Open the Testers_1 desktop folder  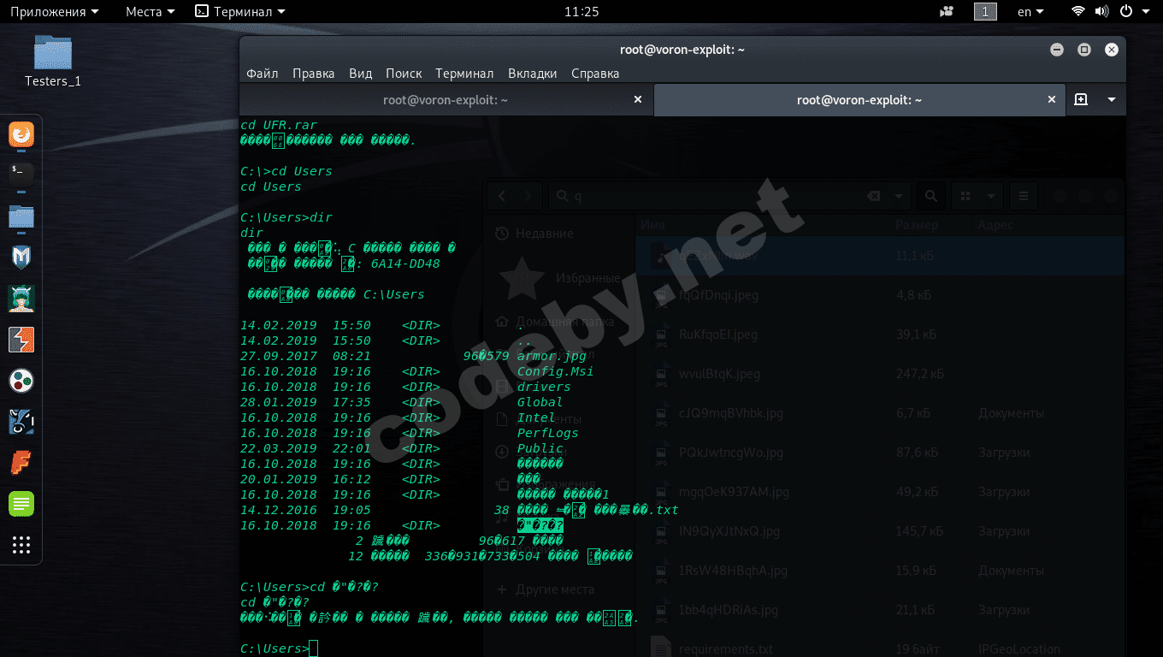tap(53, 62)
